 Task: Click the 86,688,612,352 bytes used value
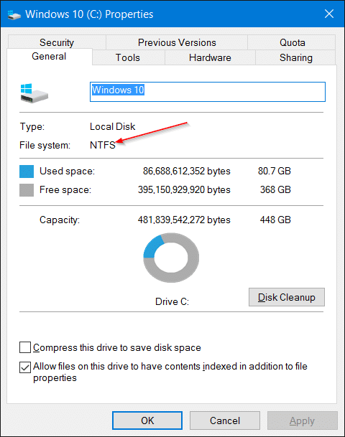[186, 171]
